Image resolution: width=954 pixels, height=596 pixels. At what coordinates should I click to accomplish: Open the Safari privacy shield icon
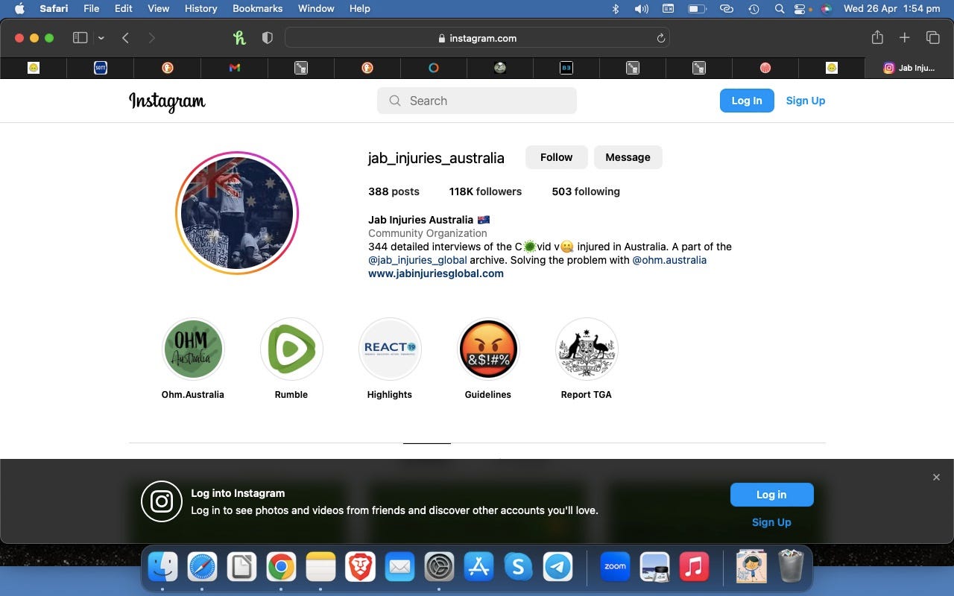[268, 38]
